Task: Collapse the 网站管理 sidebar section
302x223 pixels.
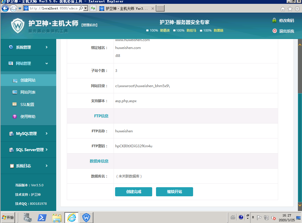Action: pyautogui.click(x=28, y=63)
